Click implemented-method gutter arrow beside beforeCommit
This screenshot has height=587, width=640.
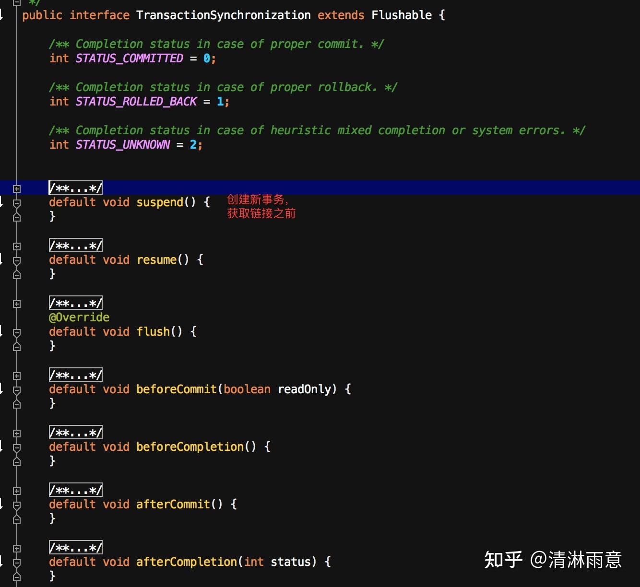[x=1, y=389]
